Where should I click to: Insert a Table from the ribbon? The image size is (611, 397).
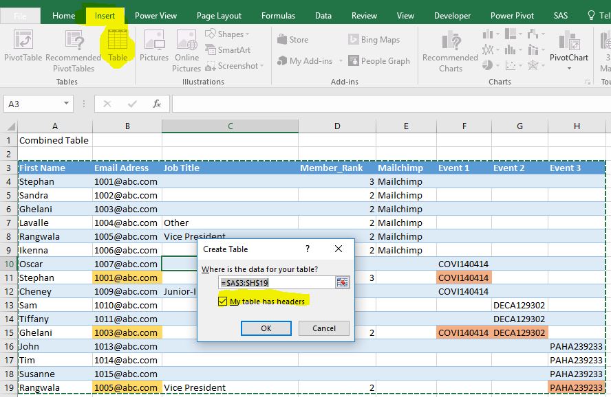(117, 45)
